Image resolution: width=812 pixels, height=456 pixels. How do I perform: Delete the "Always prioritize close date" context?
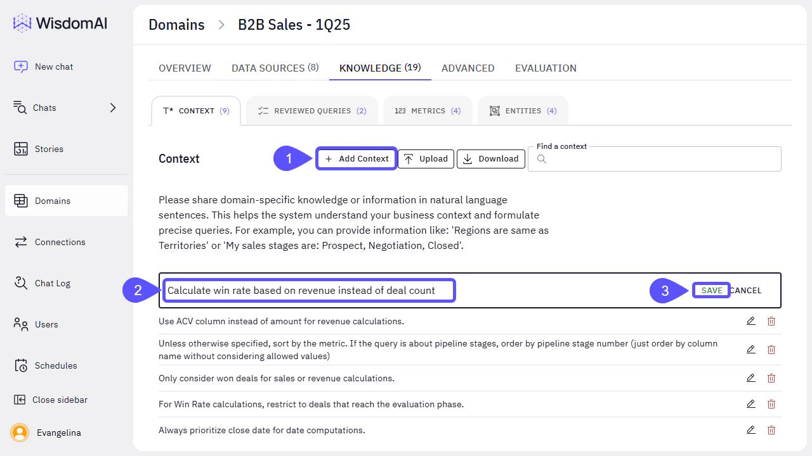coord(771,430)
